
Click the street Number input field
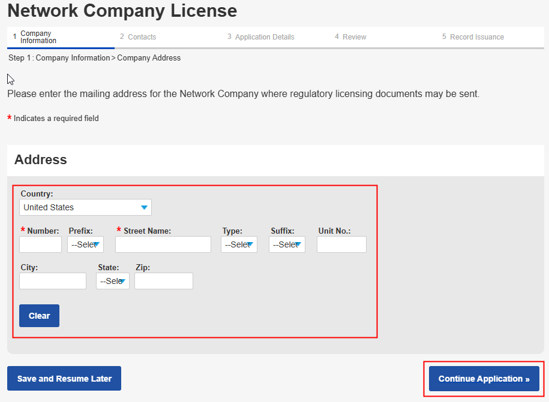pos(40,244)
